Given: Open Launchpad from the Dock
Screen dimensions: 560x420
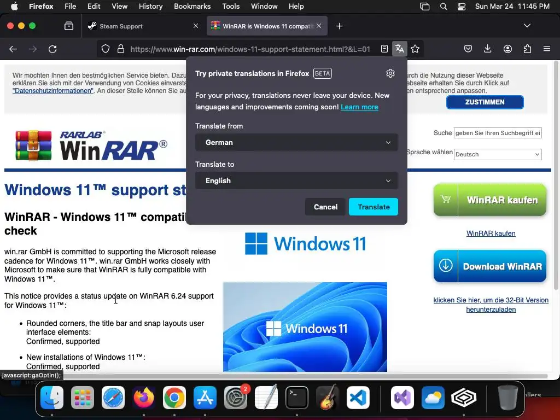Looking at the screenshot, I should pos(83,398).
